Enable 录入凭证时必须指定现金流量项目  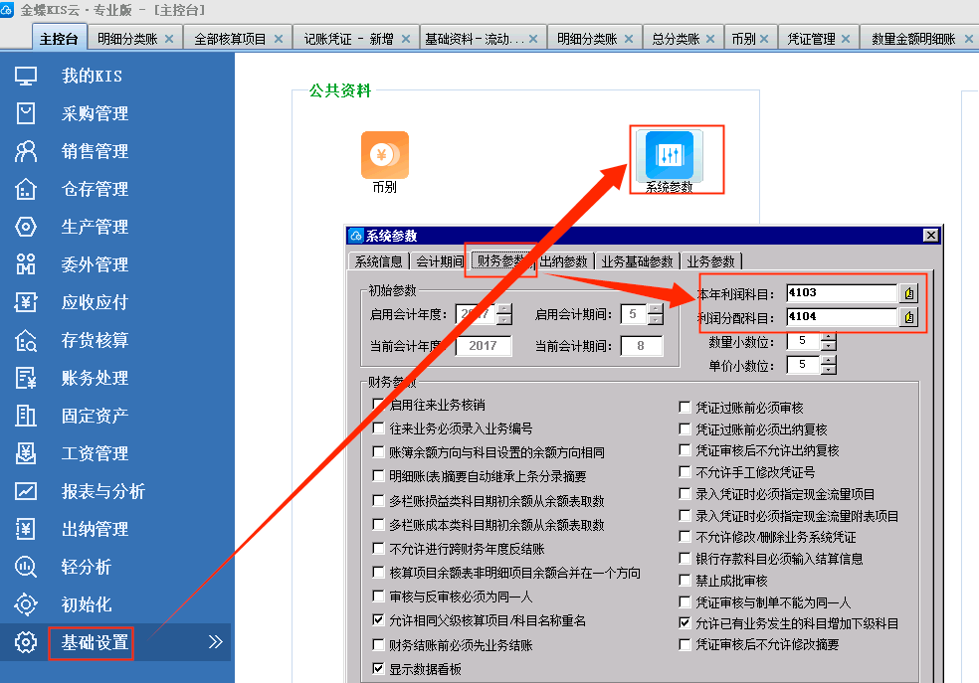[685, 494]
